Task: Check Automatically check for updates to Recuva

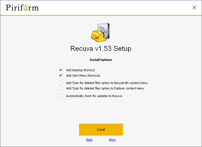Action: point(61,96)
